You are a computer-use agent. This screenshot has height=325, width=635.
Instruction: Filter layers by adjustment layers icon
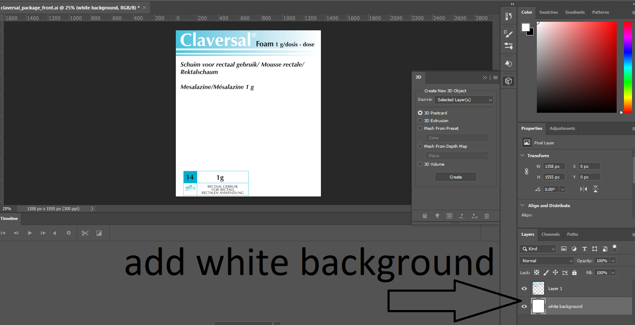click(574, 249)
